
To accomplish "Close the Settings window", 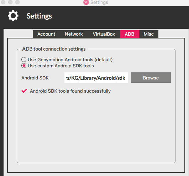I will tap(3, 2).
